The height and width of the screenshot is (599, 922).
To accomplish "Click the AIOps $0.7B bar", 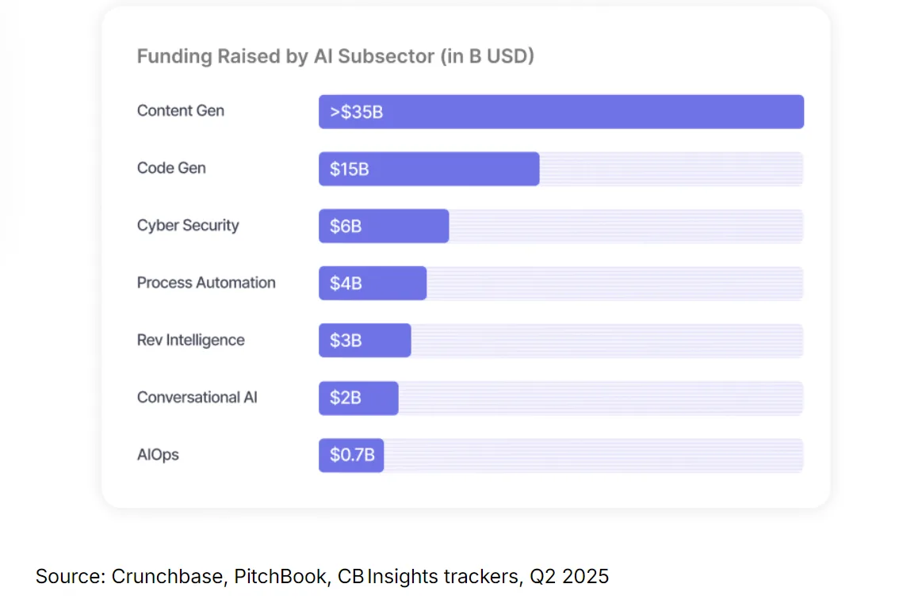I will [x=351, y=455].
